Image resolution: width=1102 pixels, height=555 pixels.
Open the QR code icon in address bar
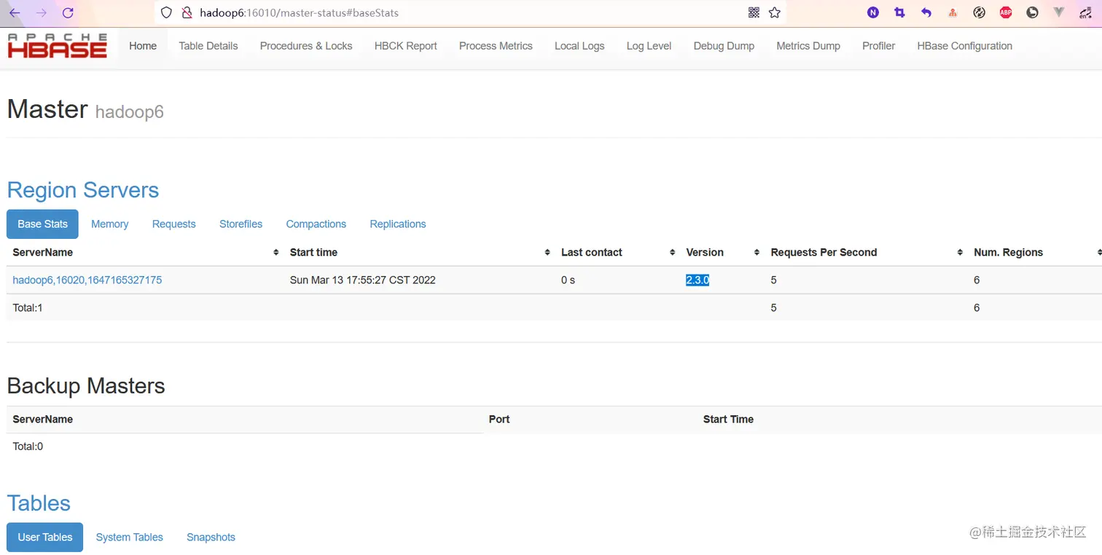click(754, 12)
